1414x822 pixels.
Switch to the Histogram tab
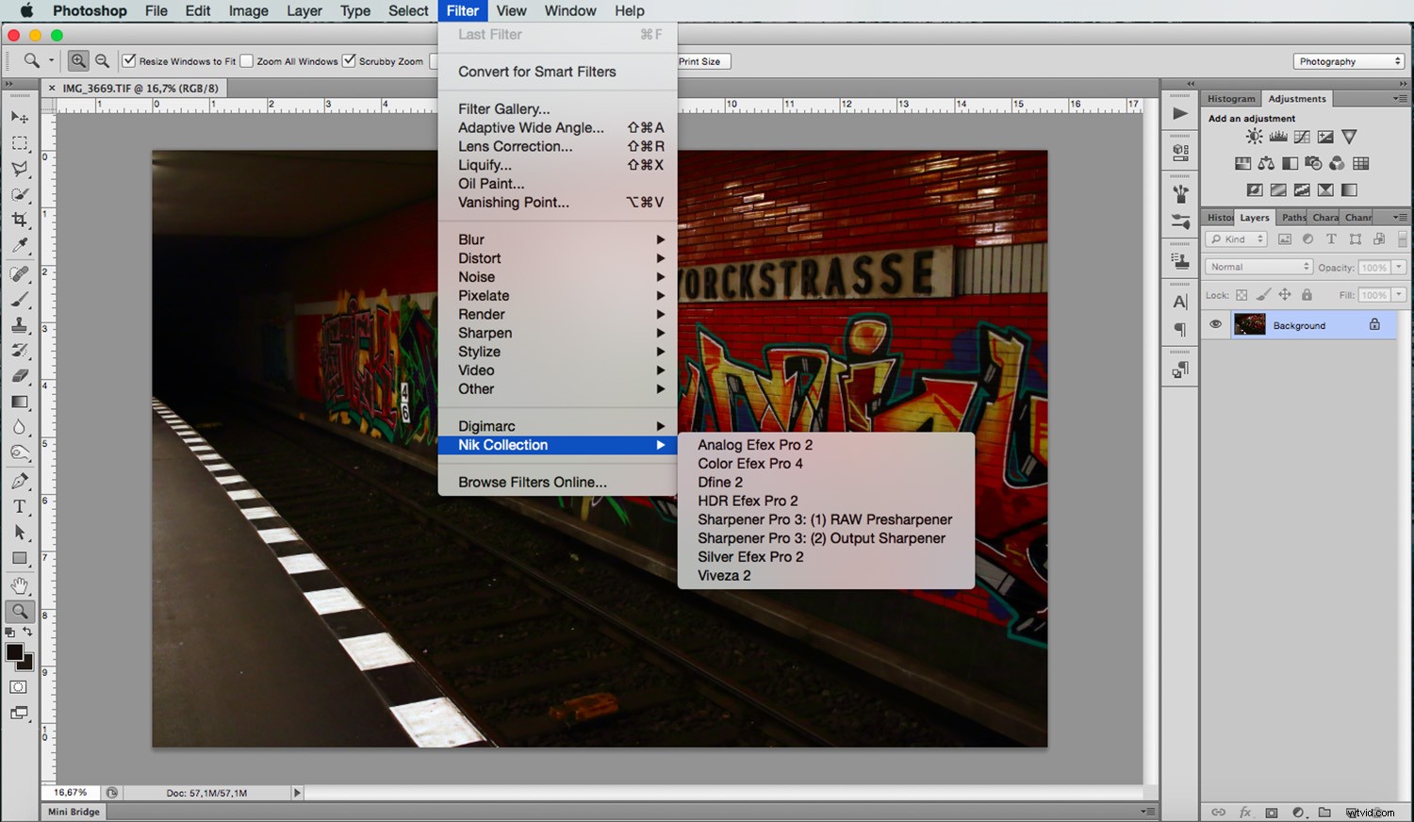tap(1230, 98)
